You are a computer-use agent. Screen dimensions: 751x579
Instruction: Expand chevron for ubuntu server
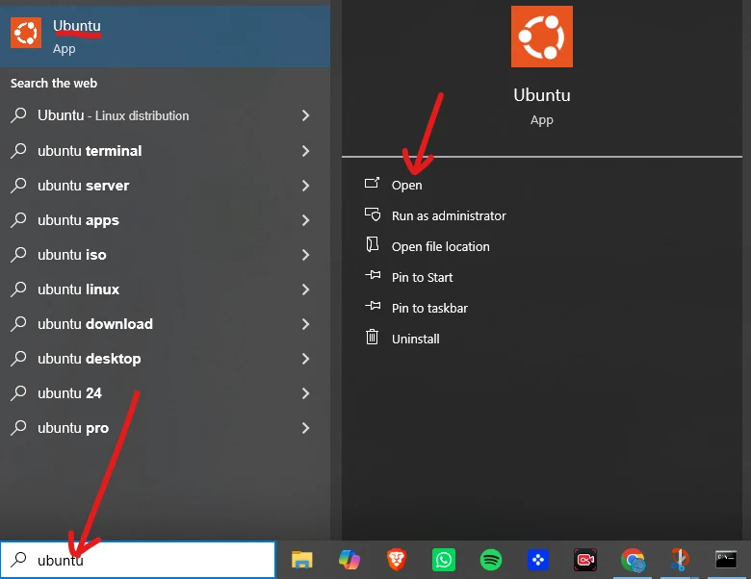(x=305, y=186)
